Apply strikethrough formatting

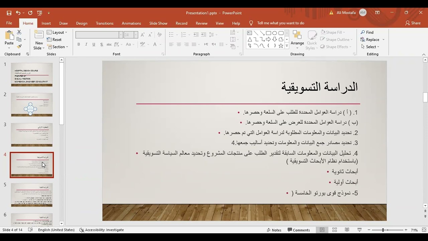click(109, 45)
